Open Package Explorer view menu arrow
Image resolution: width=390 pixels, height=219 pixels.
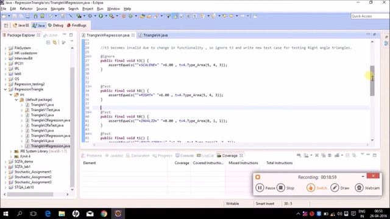point(72,41)
